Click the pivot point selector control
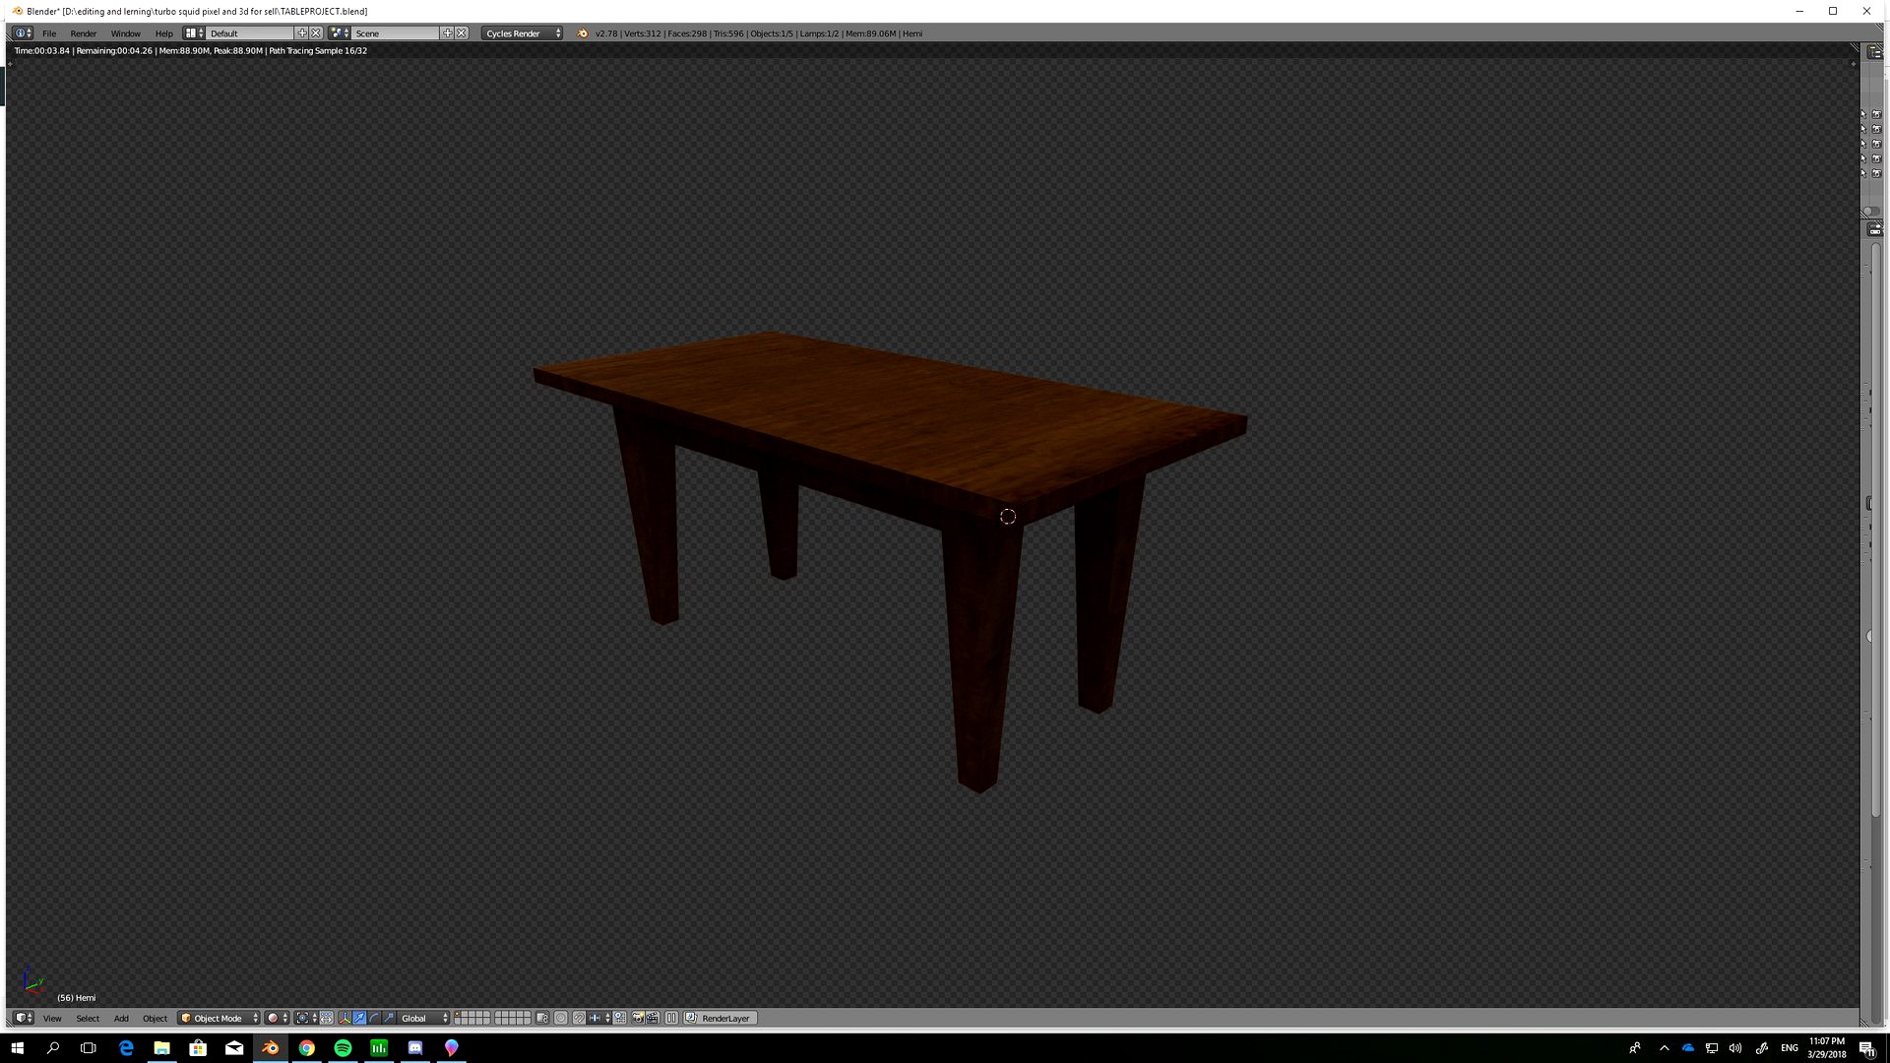 click(303, 1018)
